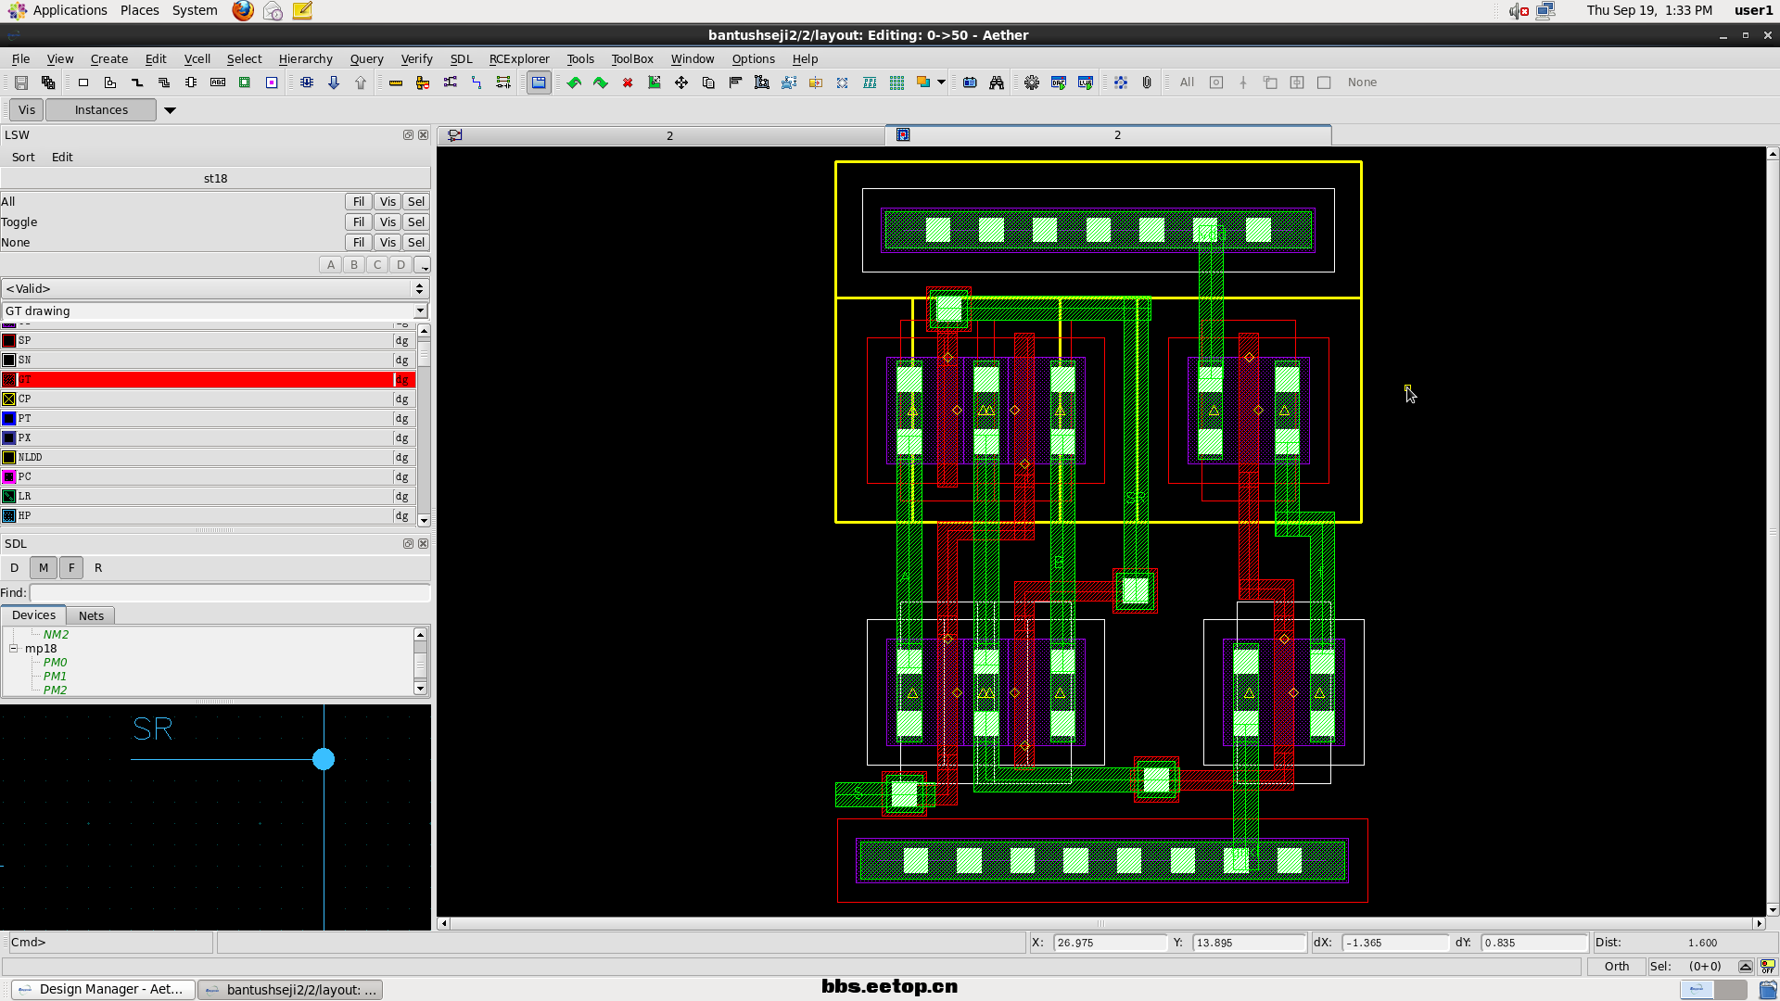Select the yellow Ruler tool
This screenshot has width=1780, height=1001.
[x=396, y=82]
